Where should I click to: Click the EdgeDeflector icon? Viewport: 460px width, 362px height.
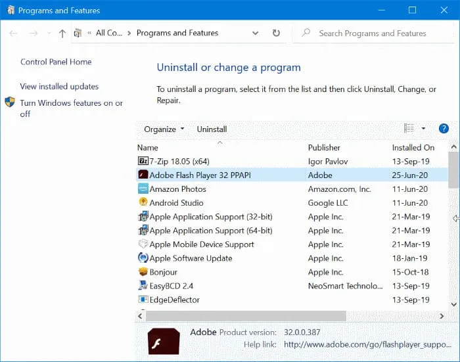[x=143, y=299]
